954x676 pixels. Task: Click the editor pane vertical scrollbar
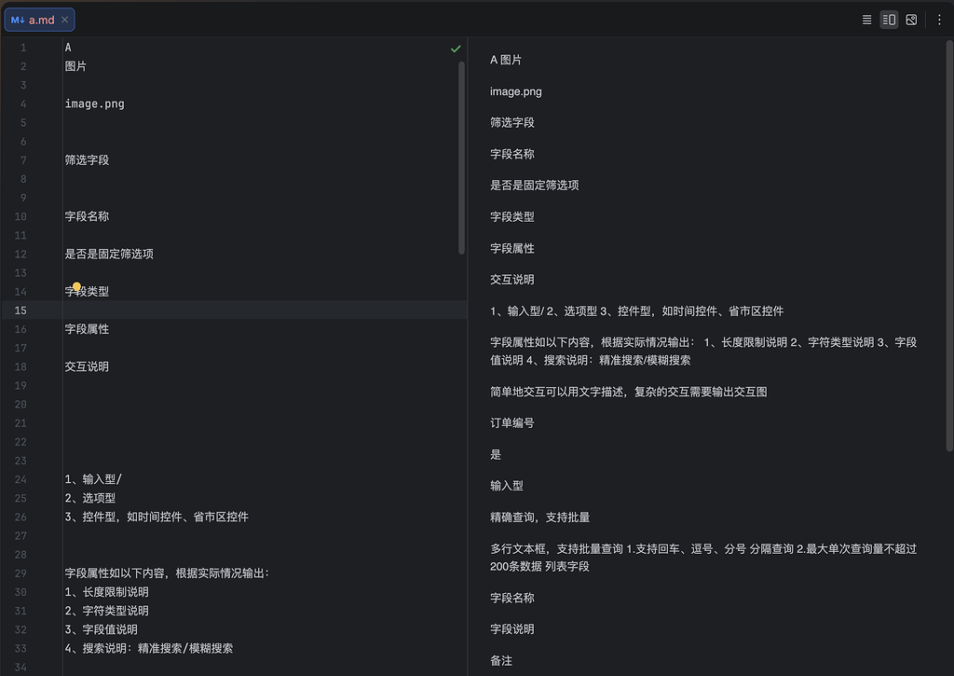[x=462, y=158]
